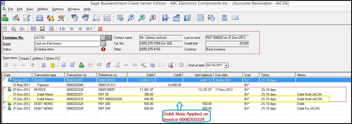Click memo text Debit For JACSN

pos(308,108)
